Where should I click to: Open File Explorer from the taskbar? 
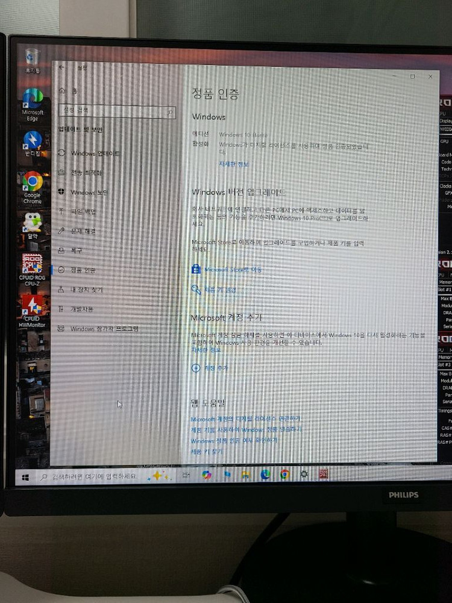coord(246,475)
